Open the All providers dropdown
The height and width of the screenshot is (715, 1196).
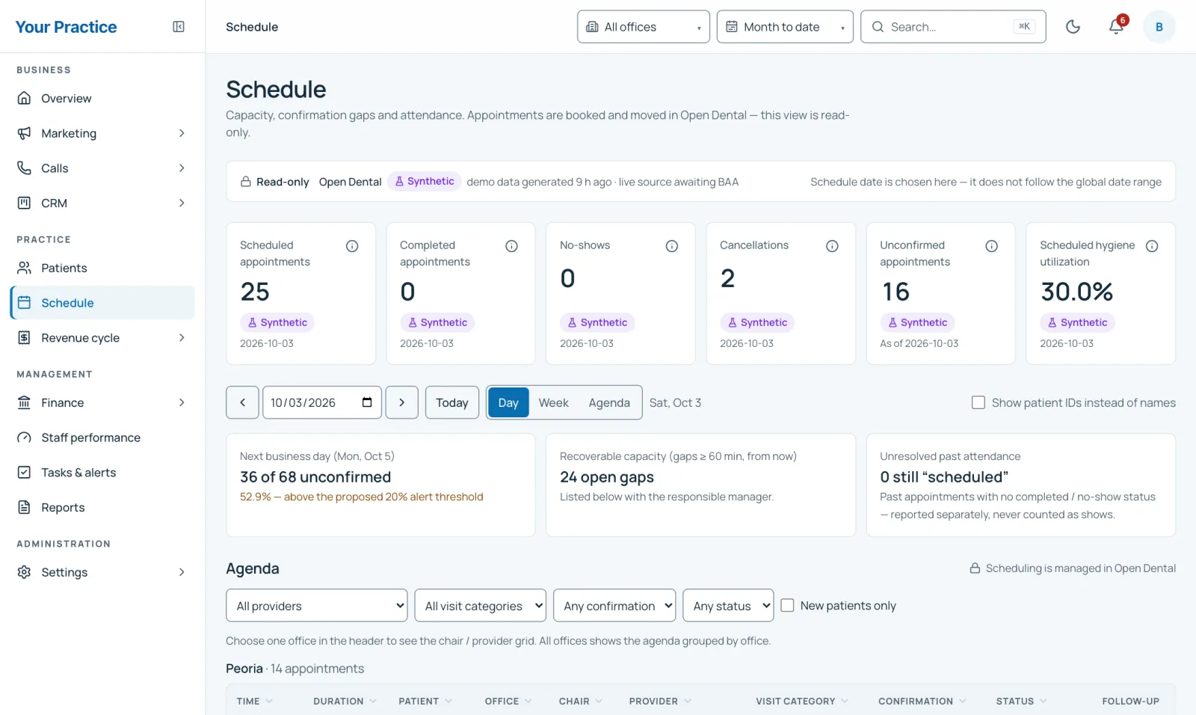coord(316,606)
